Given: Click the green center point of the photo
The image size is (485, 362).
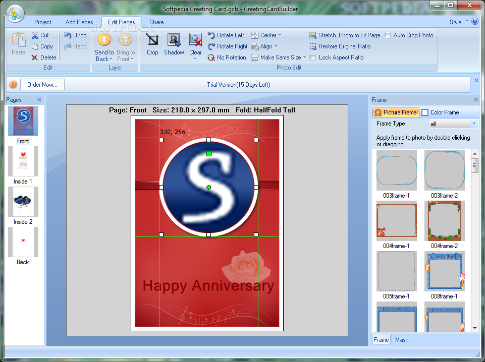Looking at the screenshot, I should point(209,188).
